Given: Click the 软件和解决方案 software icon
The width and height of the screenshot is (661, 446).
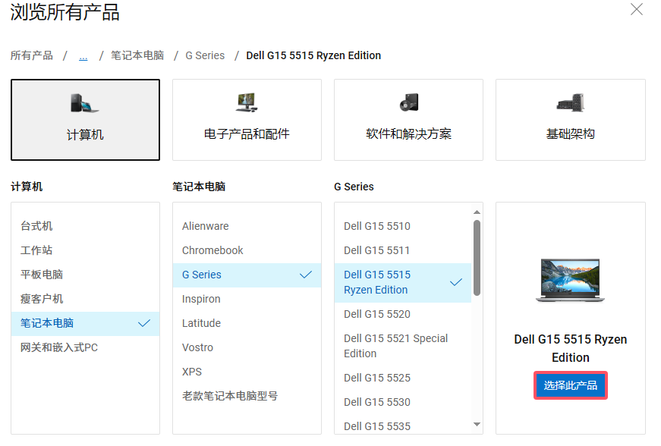Looking at the screenshot, I should click(x=408, y=101).
